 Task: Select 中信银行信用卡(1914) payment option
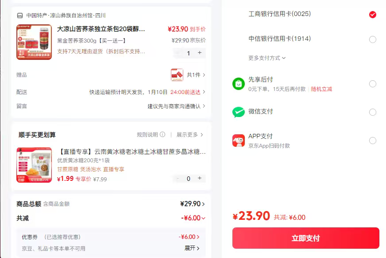tap(373, 39)
